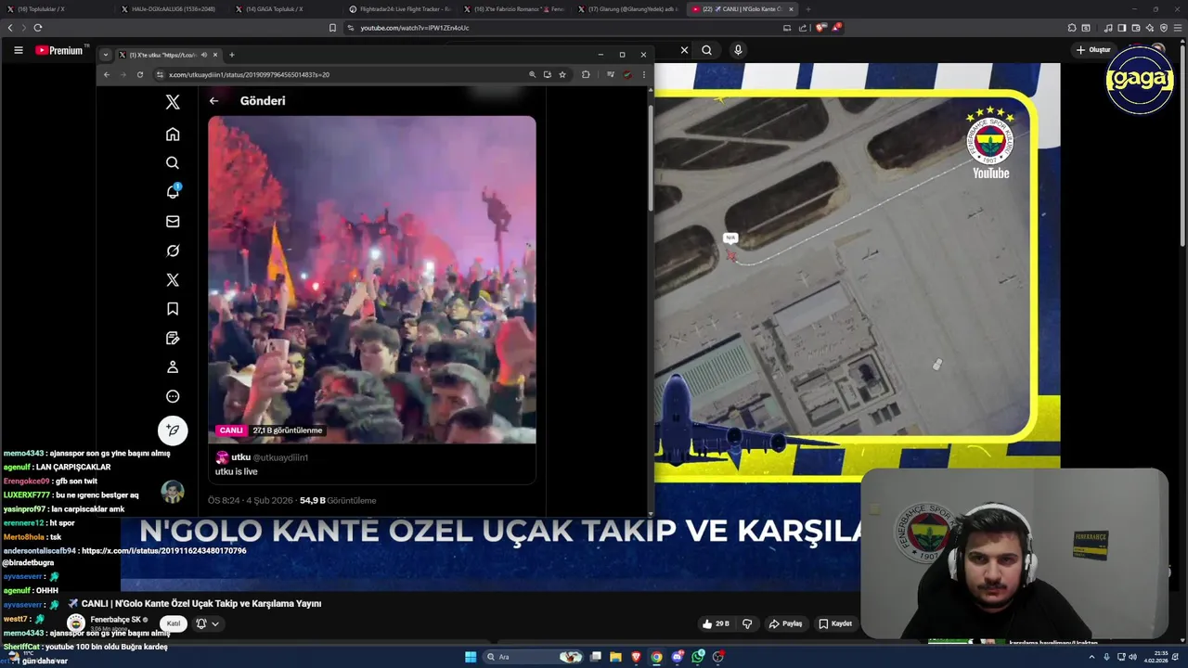Click Brave Shields icon in address bar

(x=820, y=28)
